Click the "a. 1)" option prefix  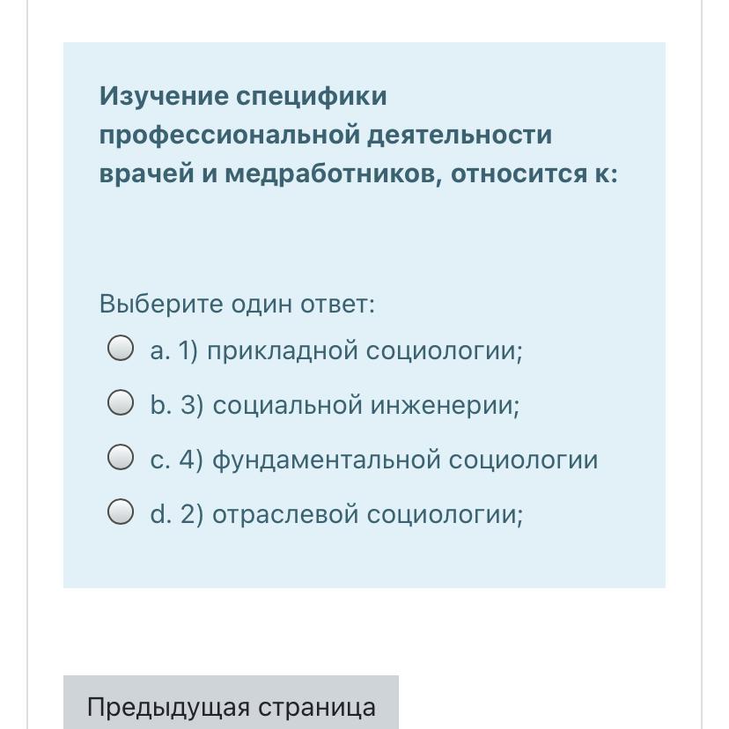coord(175,351)
